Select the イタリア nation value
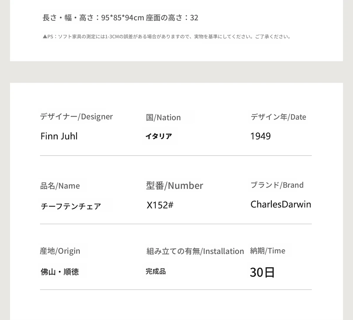Image resolution: width=353 pixels, height=320 pixels. (x=159, y=136)
